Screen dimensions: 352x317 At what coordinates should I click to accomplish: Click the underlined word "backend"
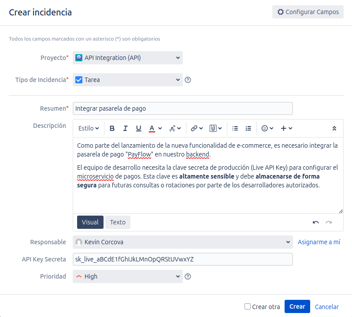click(197, 155)
